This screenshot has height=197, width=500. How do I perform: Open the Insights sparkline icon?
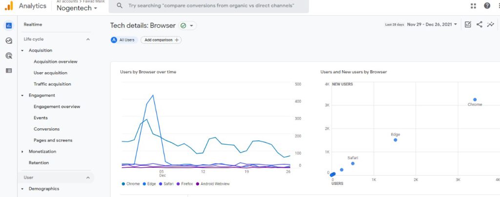click(490, 24)
